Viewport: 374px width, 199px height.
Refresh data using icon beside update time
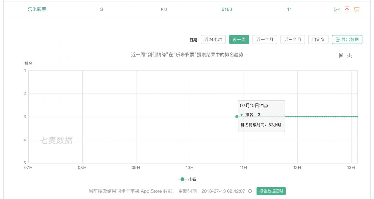pyautogui.click(x=250, y=191)
